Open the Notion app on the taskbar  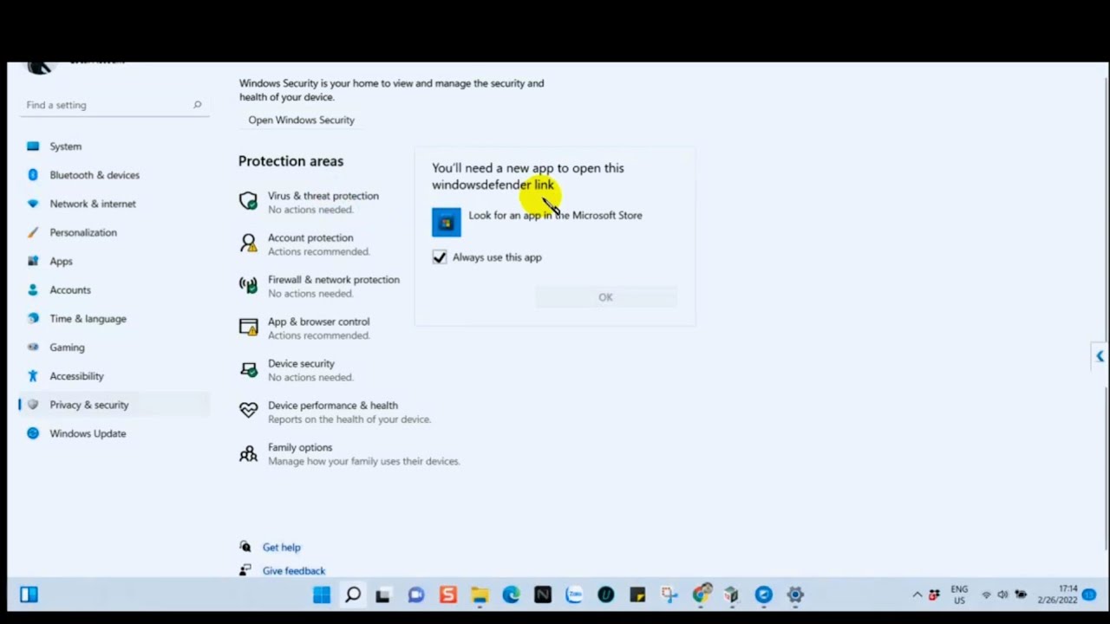click(x=543, y=595)
